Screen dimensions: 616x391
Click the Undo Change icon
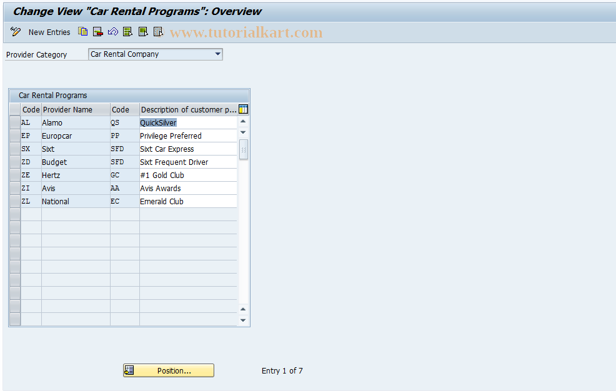(x=113, y=32)
